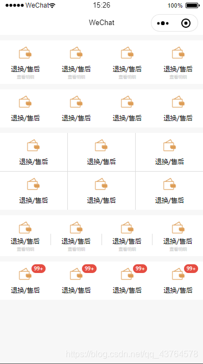Open 查看明细 under the third item of the divider-separated row
This screenshot has width=203, height=364.
(x=127, y=250)
